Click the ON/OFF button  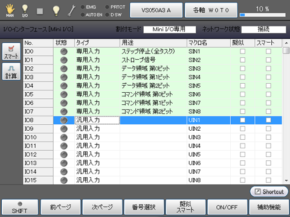[x=227, y=207]
